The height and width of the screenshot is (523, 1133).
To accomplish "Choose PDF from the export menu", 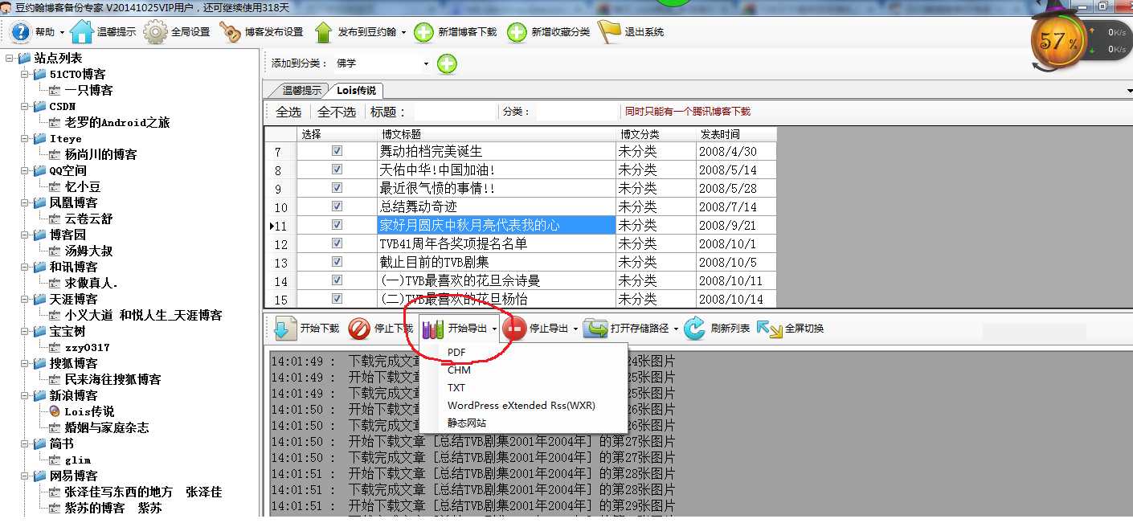I will point(456,352).
